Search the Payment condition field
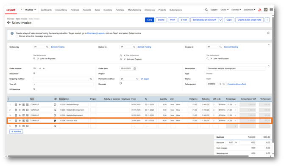The image size is (284, 167). point(137,79)
